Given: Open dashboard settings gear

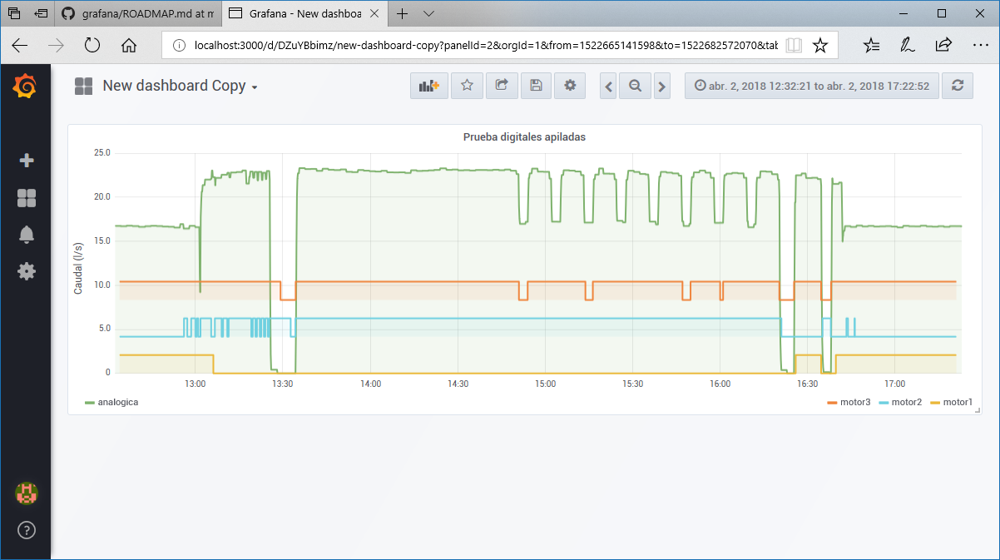Looking at the screenshot, I should [x=569, y=85].
